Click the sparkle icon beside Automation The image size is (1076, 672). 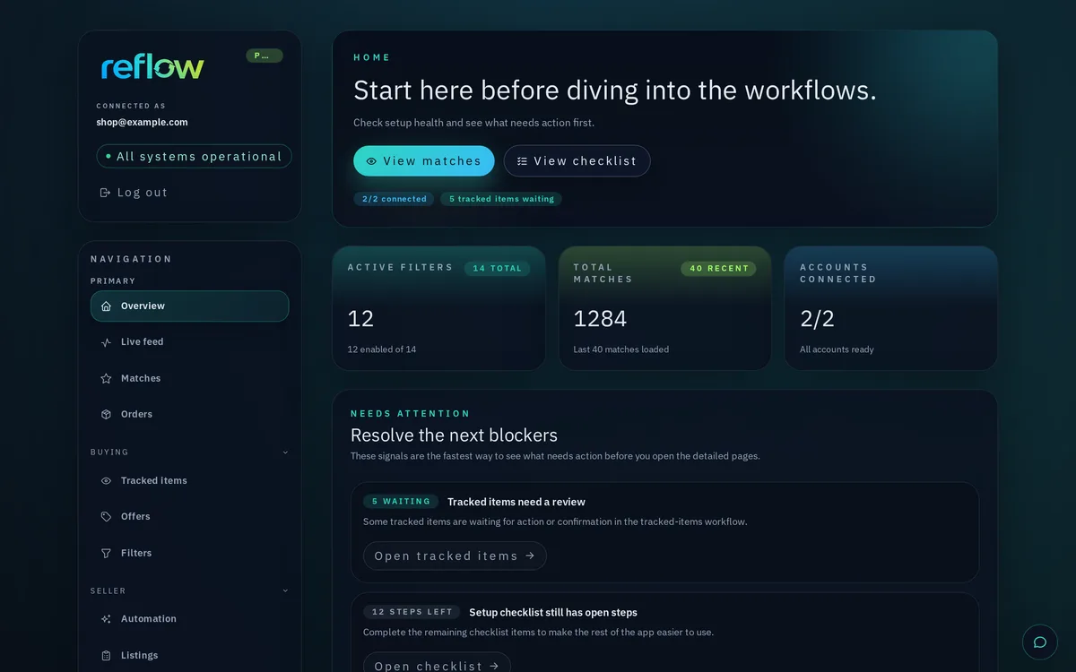pos(106,619)
